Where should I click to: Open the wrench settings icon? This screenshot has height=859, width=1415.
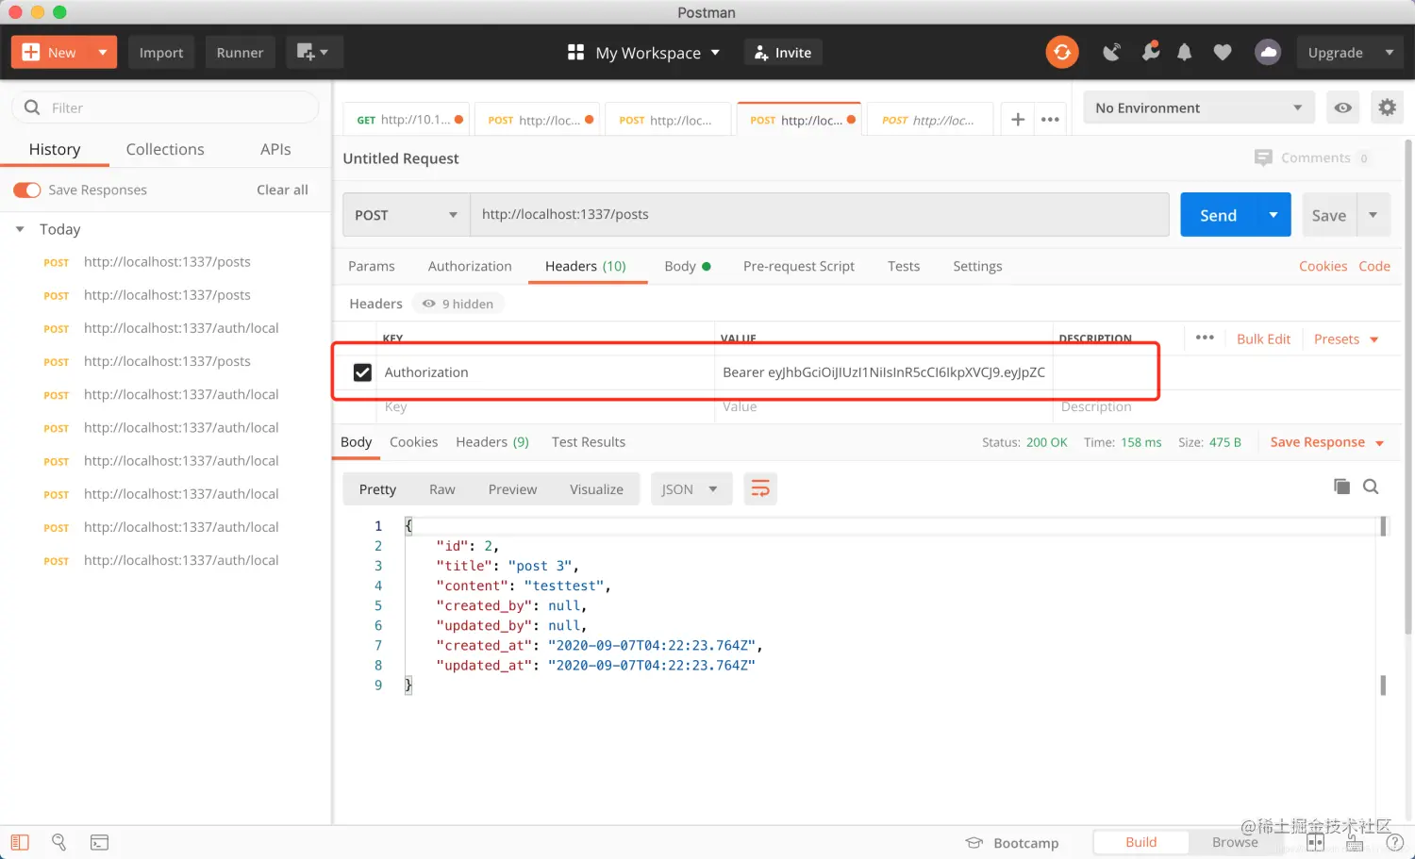pyautogui.click(x=1150, y=53)
